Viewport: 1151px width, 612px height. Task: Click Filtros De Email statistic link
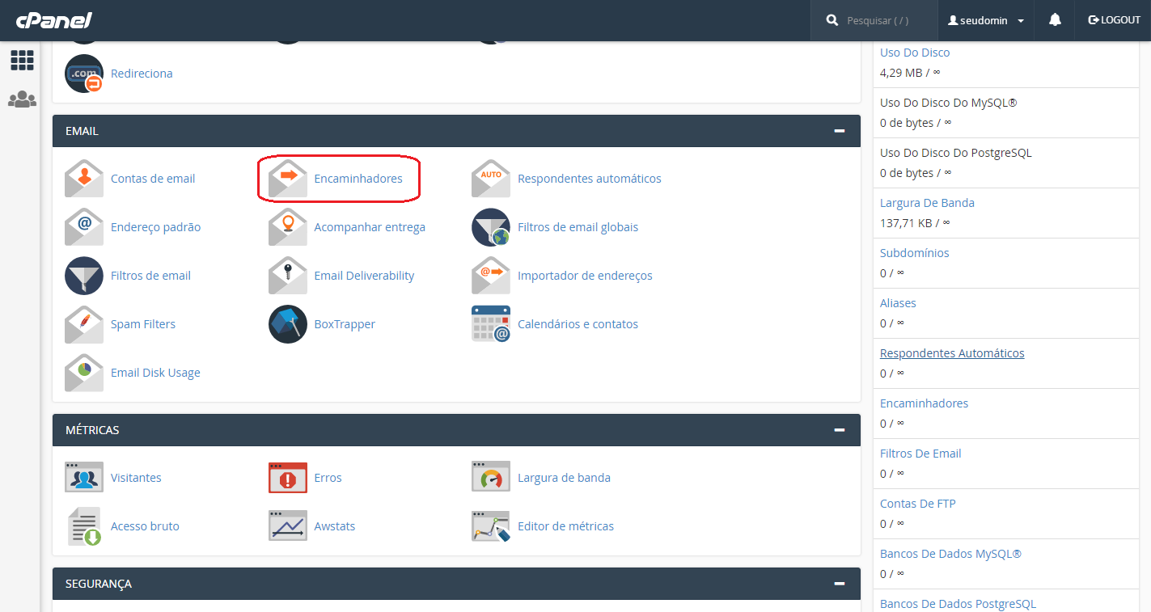pos(920,454)
